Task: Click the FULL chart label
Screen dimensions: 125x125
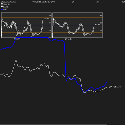Action: (68, 39)
